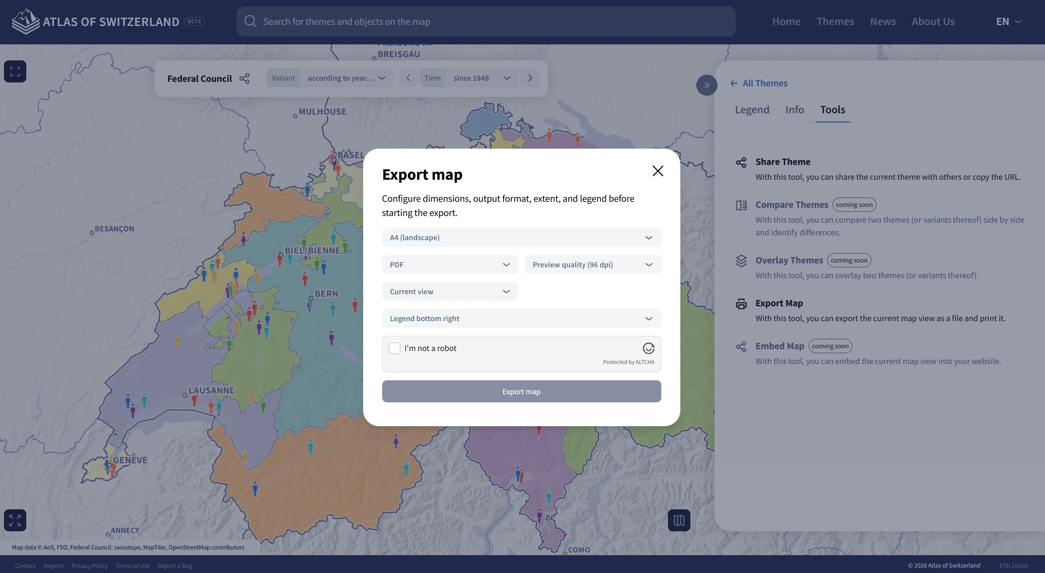This screenshot has height=573, width=1045.
Task: Click the Protected by ALTCHA link
Action: (x=628, y=362)
